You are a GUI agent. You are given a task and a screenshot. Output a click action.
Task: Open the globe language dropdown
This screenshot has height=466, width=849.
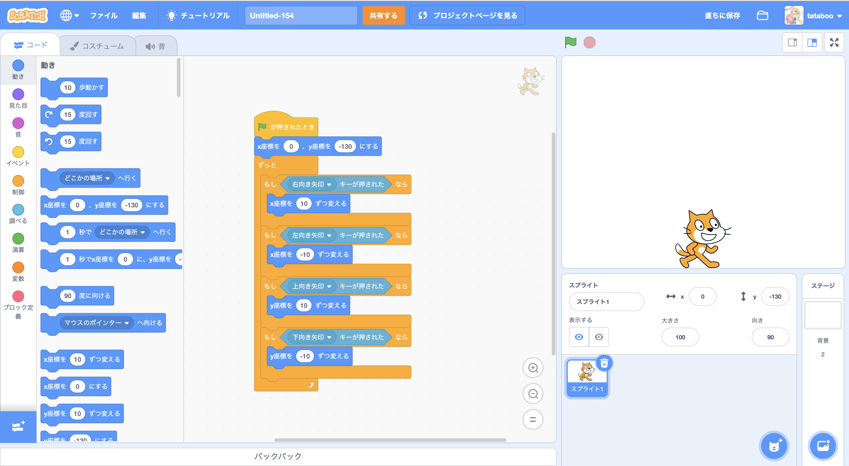(x=69, y=16)
